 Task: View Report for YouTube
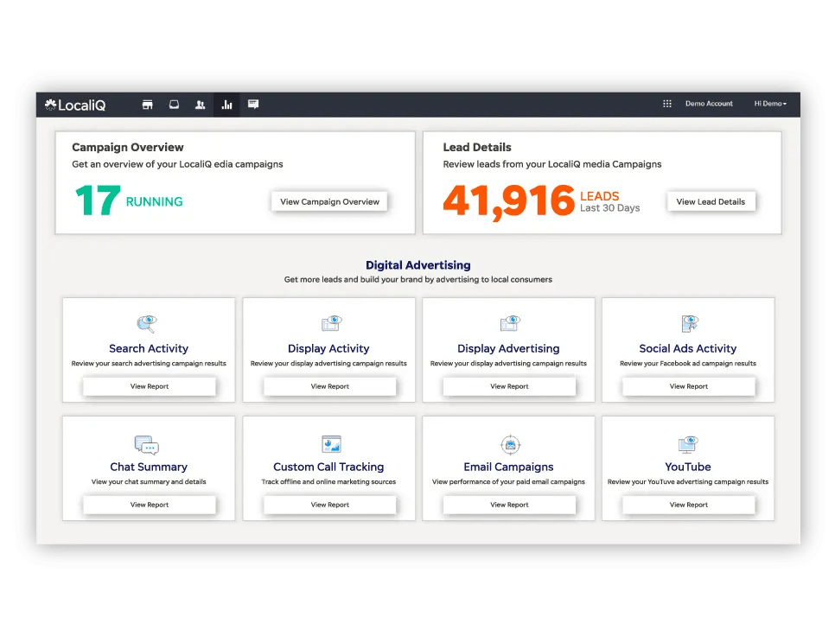click(x=689, y=505)
